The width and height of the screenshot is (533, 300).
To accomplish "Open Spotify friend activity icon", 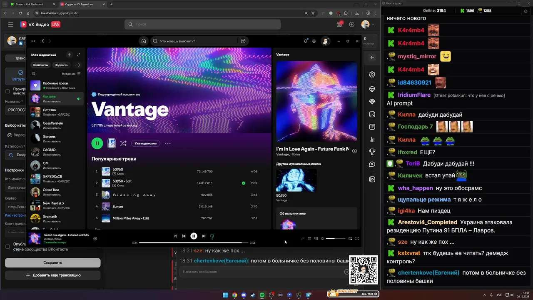I will coord(314,41).
